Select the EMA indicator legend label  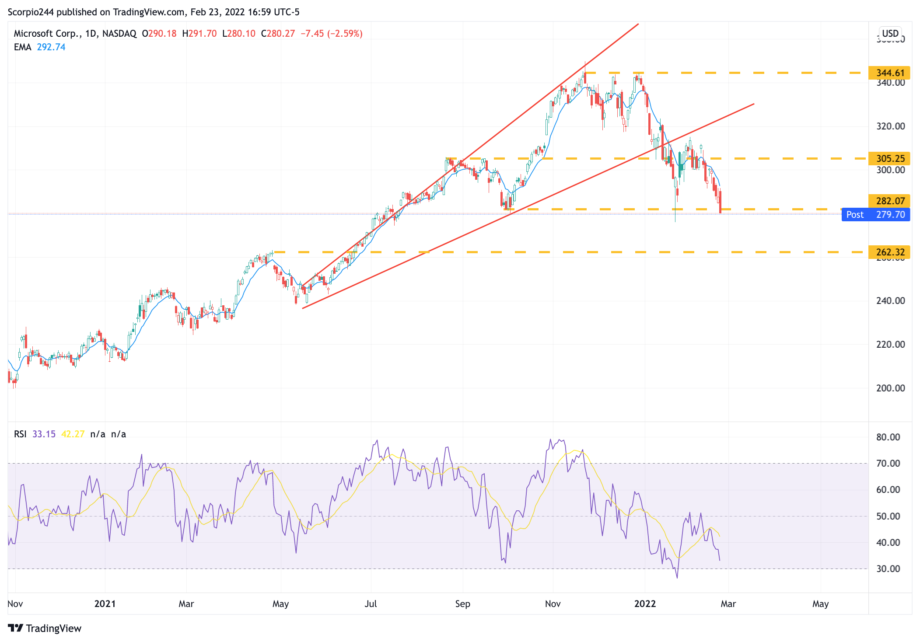pyautogui.click(x=22, y=47)
